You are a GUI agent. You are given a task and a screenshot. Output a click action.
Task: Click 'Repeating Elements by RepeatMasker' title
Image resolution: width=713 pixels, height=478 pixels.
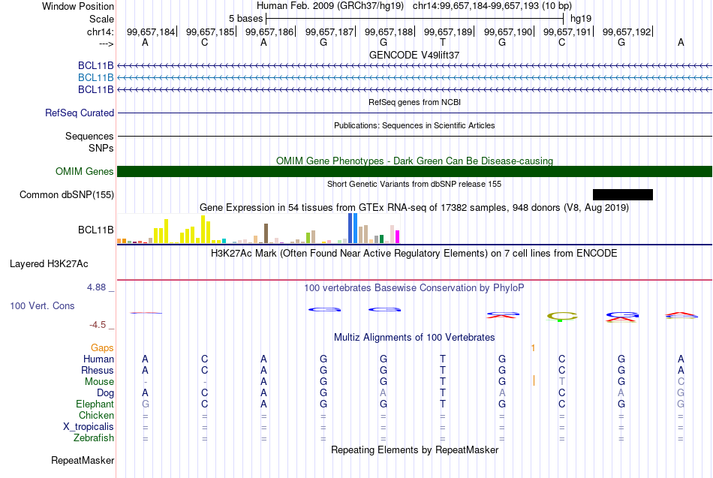[x=414, y=449]
